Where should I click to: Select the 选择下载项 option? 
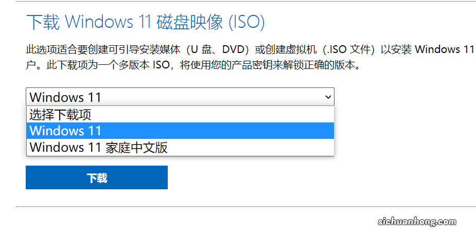(180, 115)
